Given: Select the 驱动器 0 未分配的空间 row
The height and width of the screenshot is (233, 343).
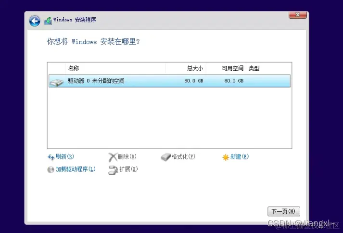Looking at the screenshot, I should click(x=169, y=81).
